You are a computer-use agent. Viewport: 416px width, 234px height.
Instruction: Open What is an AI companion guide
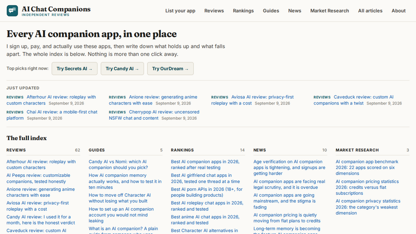123,230
